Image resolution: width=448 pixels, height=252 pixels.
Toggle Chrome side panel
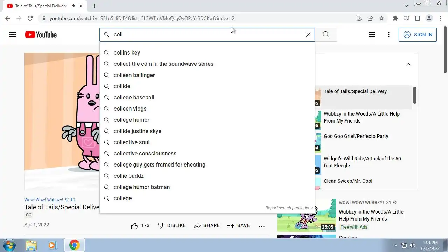coord(418,18)
